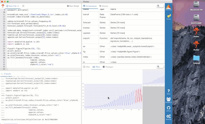The width and height of the screenshot is (205, 124).
Task: Click the Rodeo logo icon in the editor header
Action: pyautogui.click(x=3, y=6)
